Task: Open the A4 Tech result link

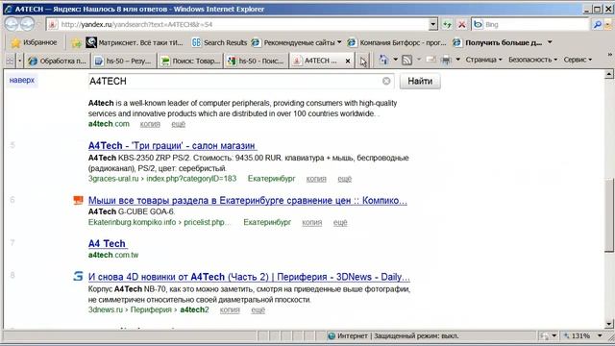Action: (x=107, y=243)
